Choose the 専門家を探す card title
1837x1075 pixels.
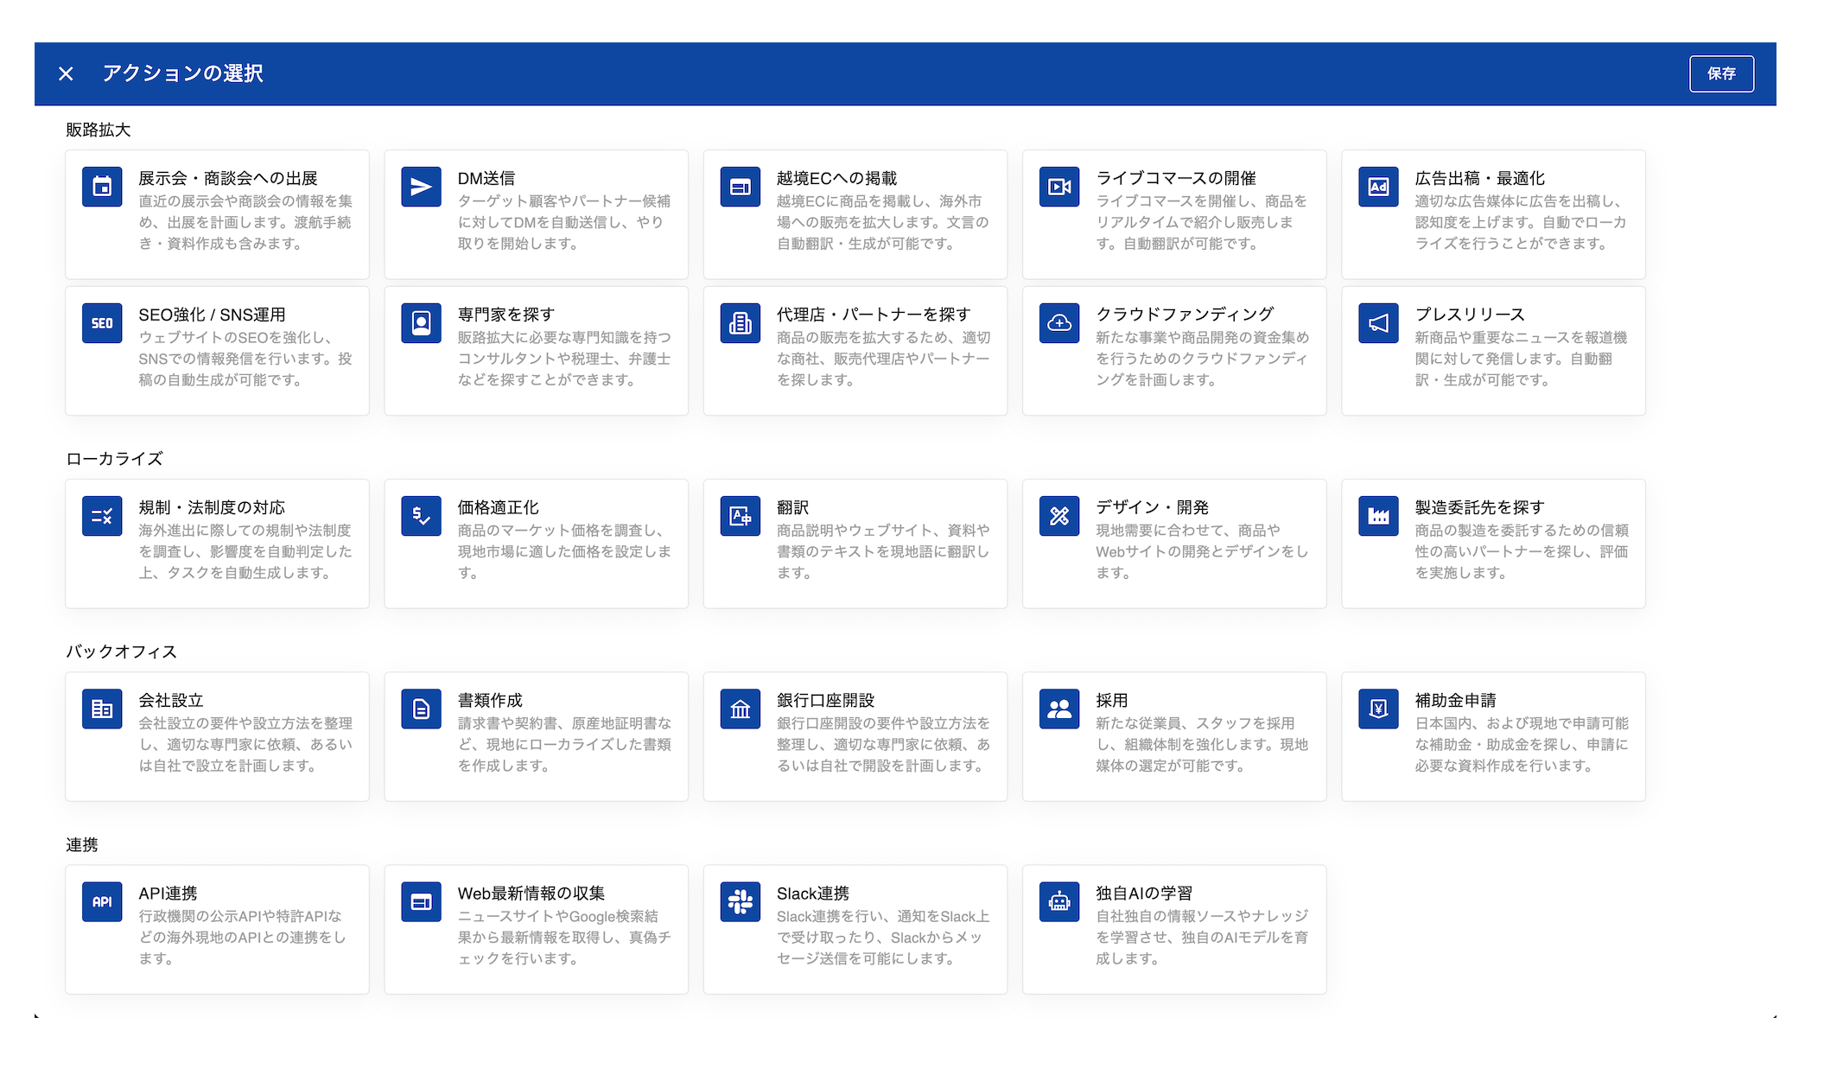pyautogui.click(x=505, y=315)
